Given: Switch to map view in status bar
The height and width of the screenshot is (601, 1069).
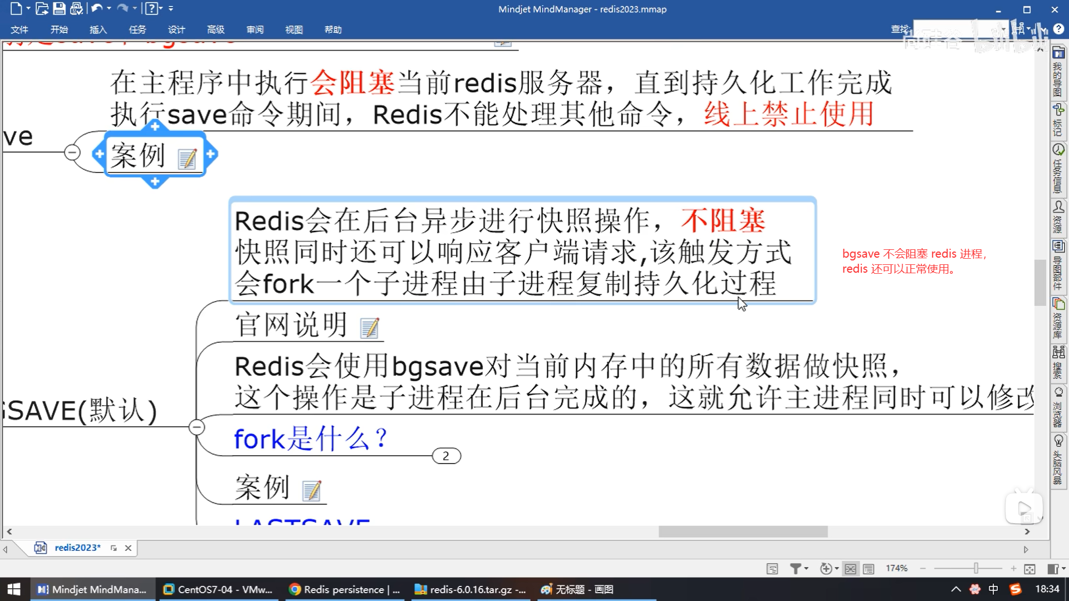Looking at the screenshot, I should pyautogui.click(x=850, y=569).
